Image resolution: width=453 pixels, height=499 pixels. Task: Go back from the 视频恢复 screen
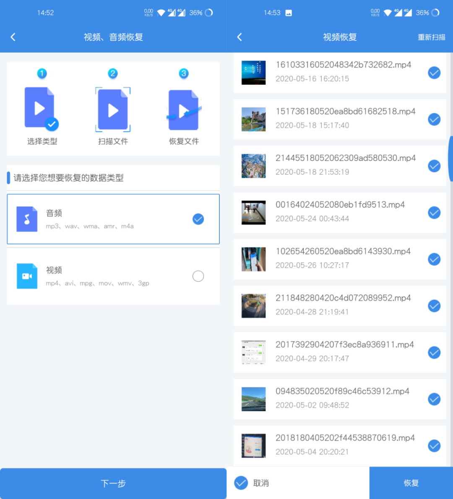pos(240,37)
